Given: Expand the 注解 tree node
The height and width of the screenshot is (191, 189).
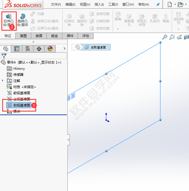Looking at the screenshot, I should pyautogui.click(x=3, y=81).
